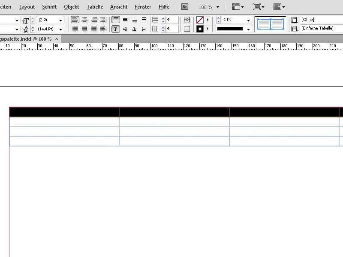Image resolution: width=343 pixels, height=257 pixels.
Task: Click the leading icon
Action: [26, 29]
